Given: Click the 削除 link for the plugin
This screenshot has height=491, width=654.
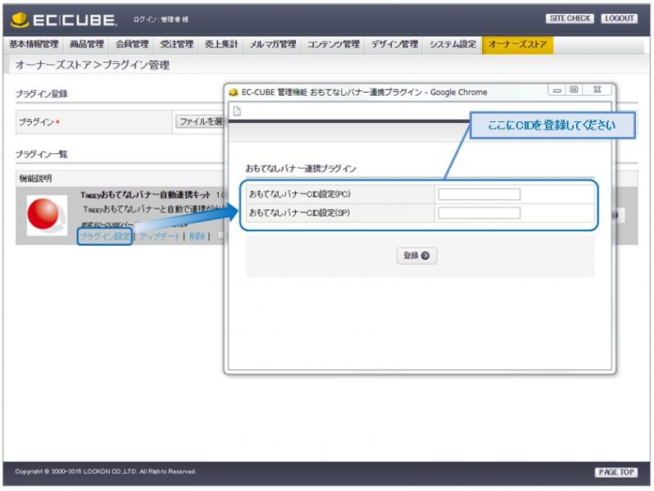Looking at the screenshot, I should click(198, 237).
